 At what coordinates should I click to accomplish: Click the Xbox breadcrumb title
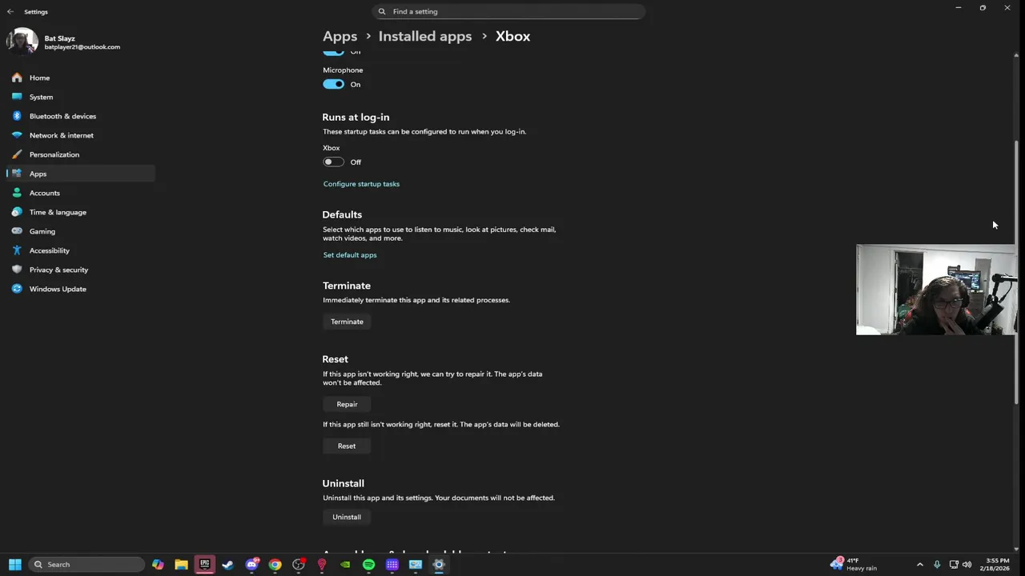pos(512,36)
